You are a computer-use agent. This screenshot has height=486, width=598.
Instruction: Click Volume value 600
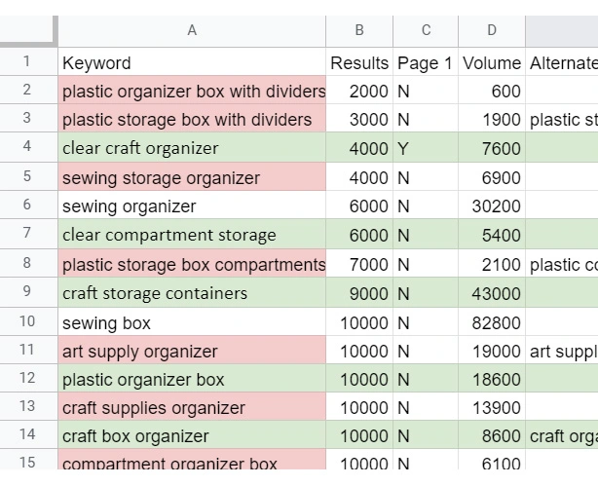click(492, 90)
